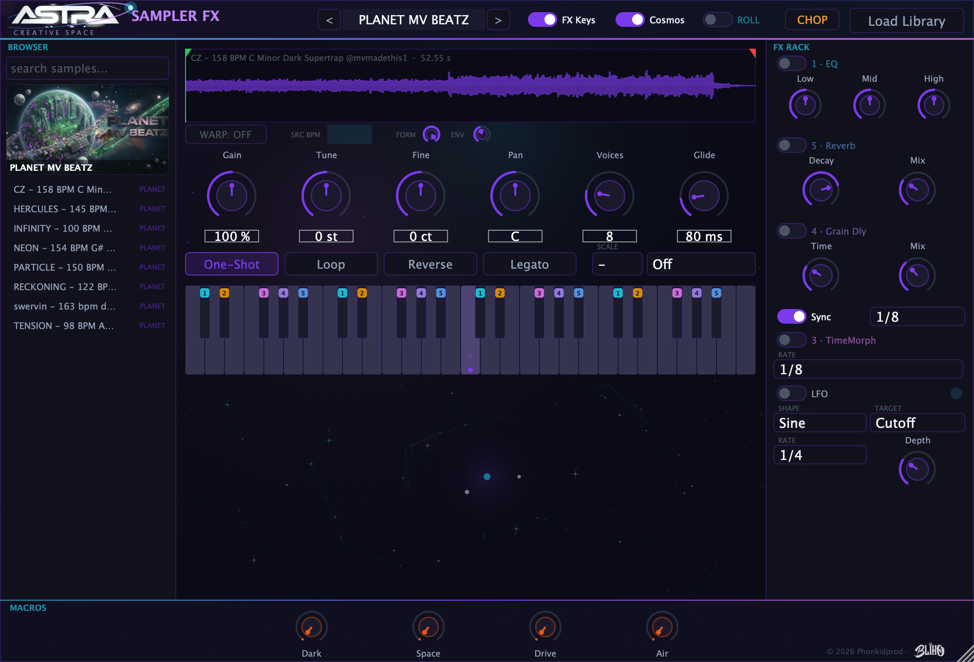This screenshot has height=662, width=974.
Task: Select the INFINITY – 100 BPM sample
Action: tap(88, 228)
